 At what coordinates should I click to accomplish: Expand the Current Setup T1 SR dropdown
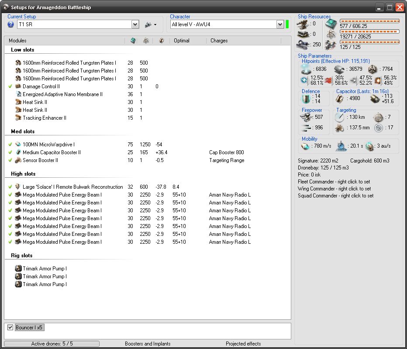(135, 24)
